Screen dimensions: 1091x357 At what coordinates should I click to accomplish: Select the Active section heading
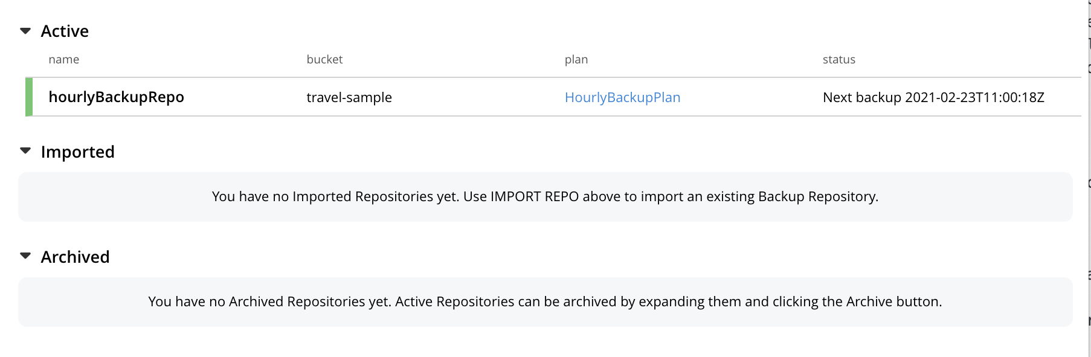(x=64, y=30)
